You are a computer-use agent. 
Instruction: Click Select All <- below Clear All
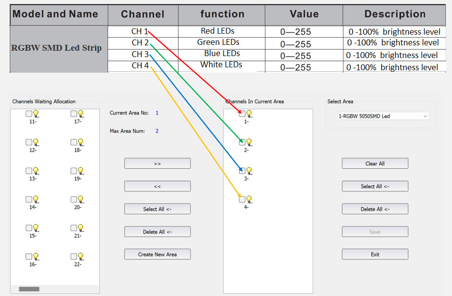click(x=375, y=186)
